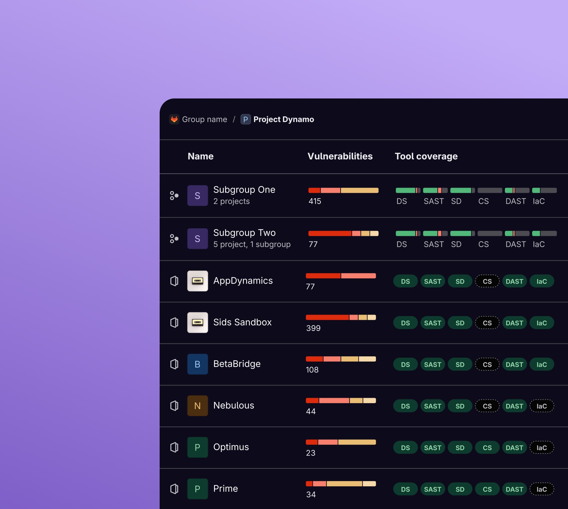Viewport: 568px width, 509px height.
Task: Click the GitLab fox logo in breadcrumb
Action: tap(174, 119)
